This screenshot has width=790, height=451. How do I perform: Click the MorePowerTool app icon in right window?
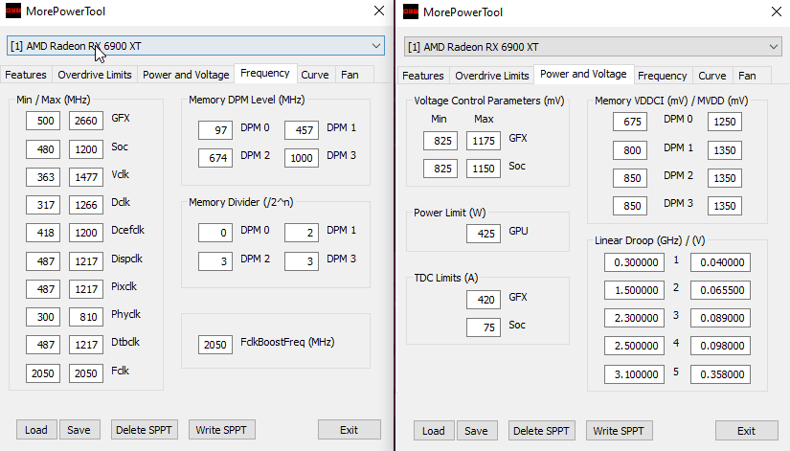[x=411, y=11]
